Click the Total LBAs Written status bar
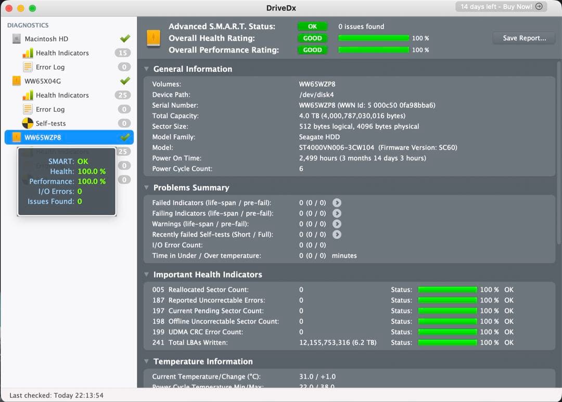The image size is (562, 402). [448, 343]
